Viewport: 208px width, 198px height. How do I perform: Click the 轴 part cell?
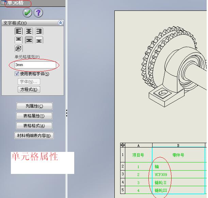(178, 166)
